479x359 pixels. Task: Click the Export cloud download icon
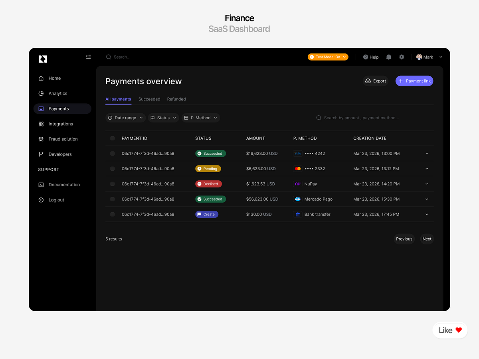368,81
